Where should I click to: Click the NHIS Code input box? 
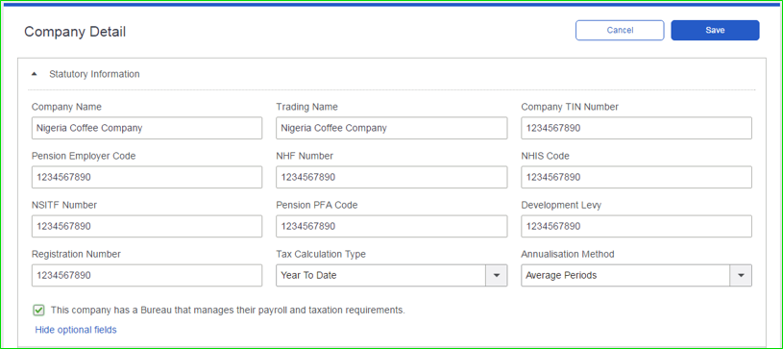(636, 177)
